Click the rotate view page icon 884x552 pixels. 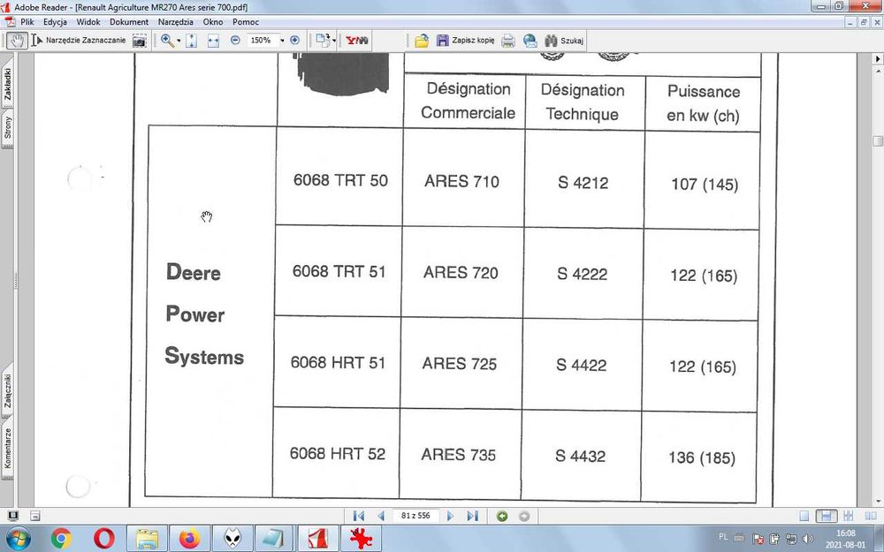[323, 40]
